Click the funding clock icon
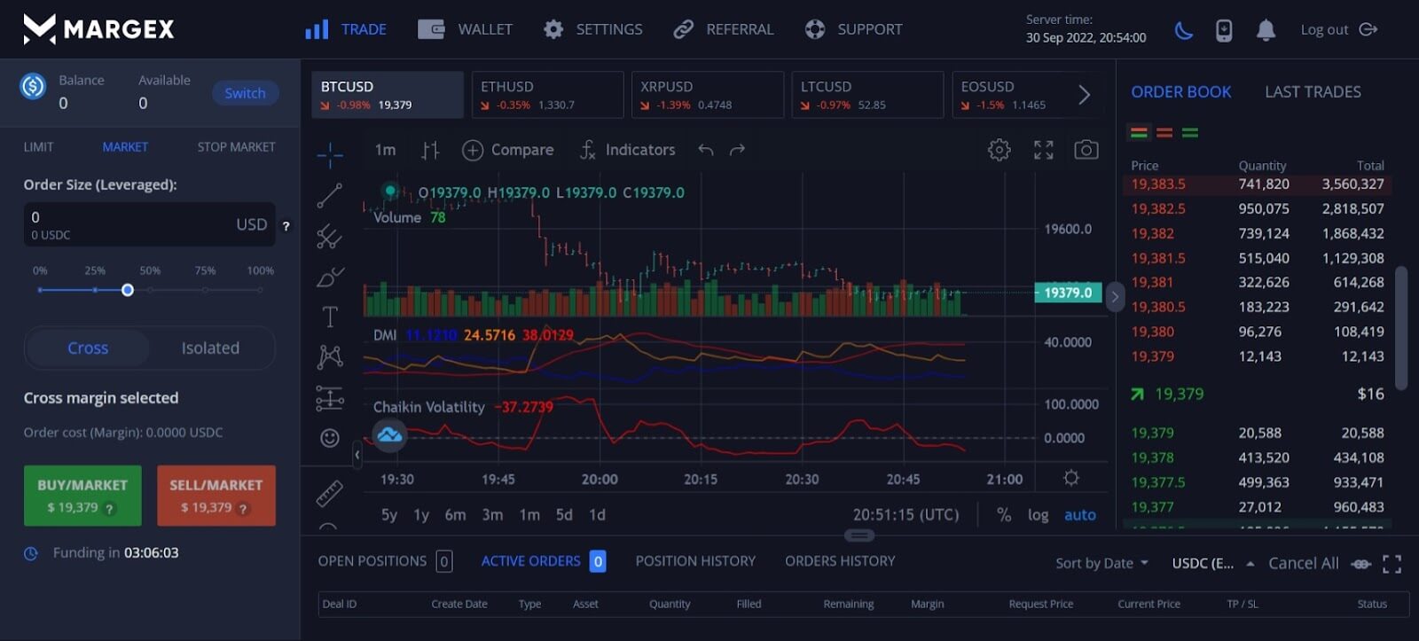The height and width of the screenshot is (641, 1419). coord(31,553)
